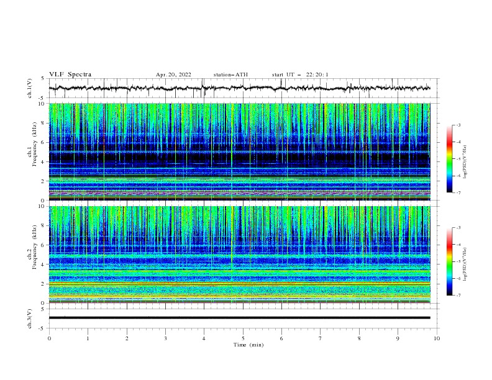Click the "-3" label on lower color bar
Image resolution: width=492 pixels, height=380 pixels.
[458, 228]
